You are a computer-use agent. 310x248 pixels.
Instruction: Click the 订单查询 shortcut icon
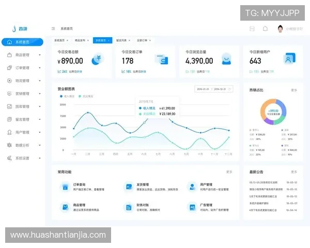[65, 187]
